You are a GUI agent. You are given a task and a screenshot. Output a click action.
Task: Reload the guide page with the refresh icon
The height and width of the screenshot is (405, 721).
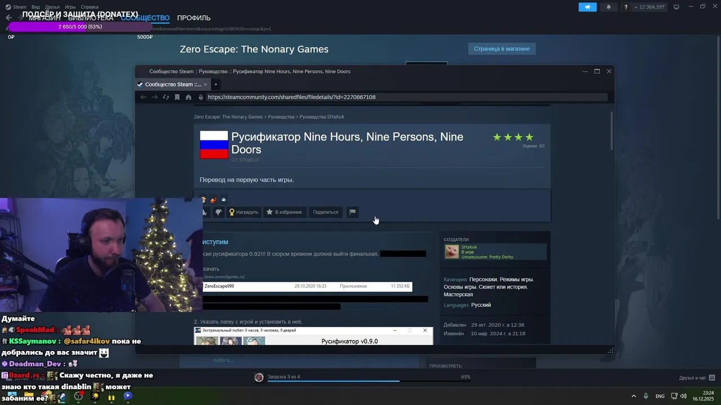pyautogui.click(x=166, y=97)
